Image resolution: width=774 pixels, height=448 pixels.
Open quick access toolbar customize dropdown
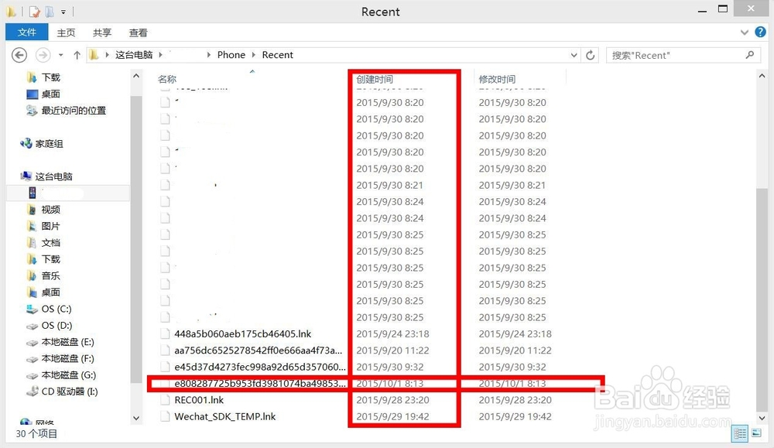[63, 12]
